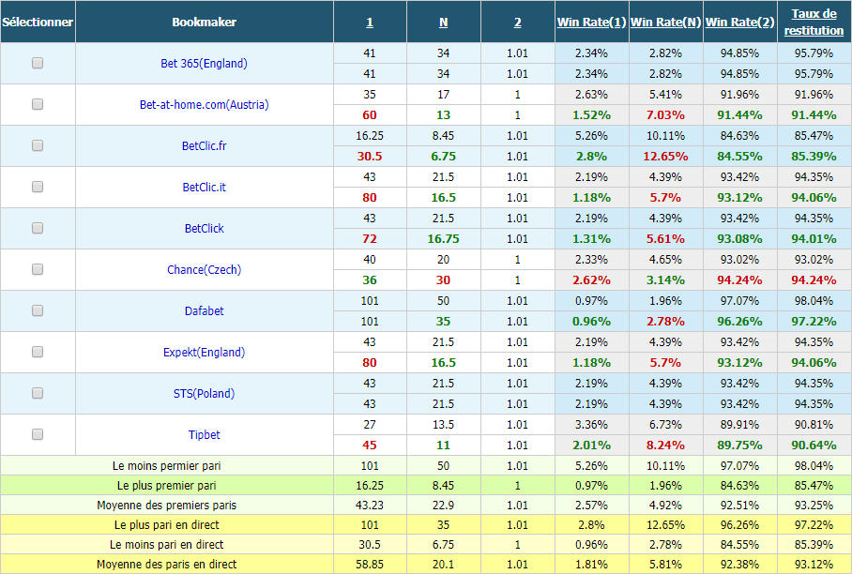Select the Dafabet checkbox

pos(38,310)
